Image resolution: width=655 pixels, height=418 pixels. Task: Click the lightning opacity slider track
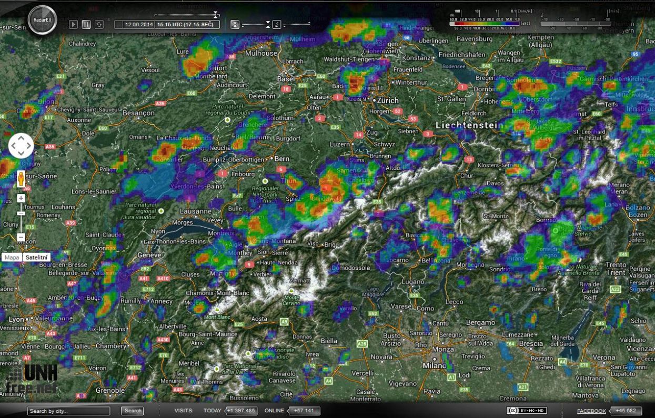pos(296,24)
